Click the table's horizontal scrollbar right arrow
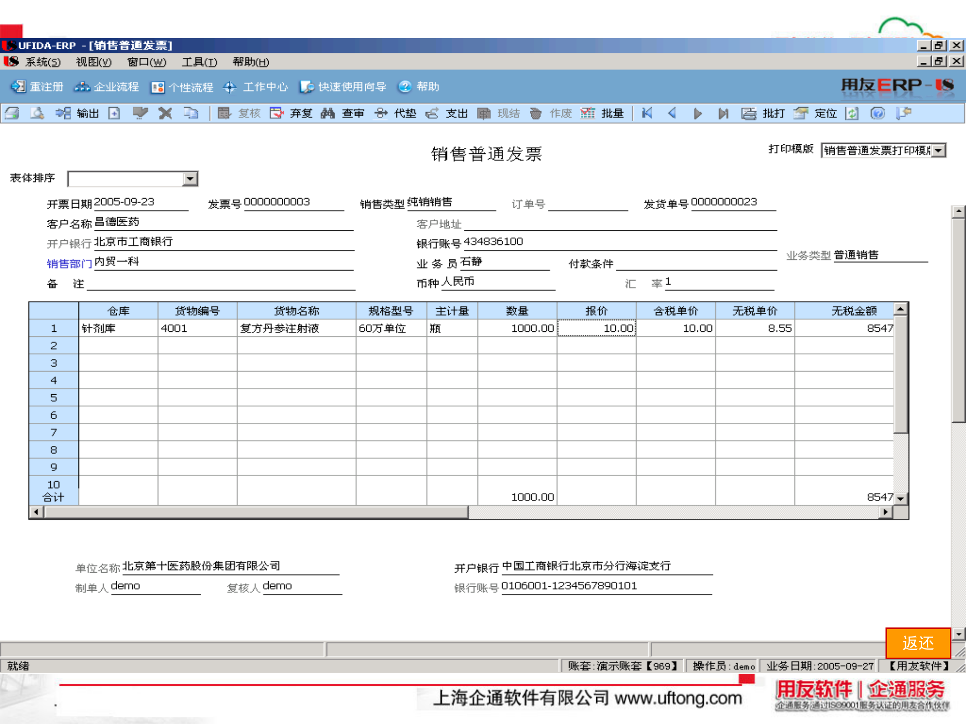966x724 pixels. 886,512
